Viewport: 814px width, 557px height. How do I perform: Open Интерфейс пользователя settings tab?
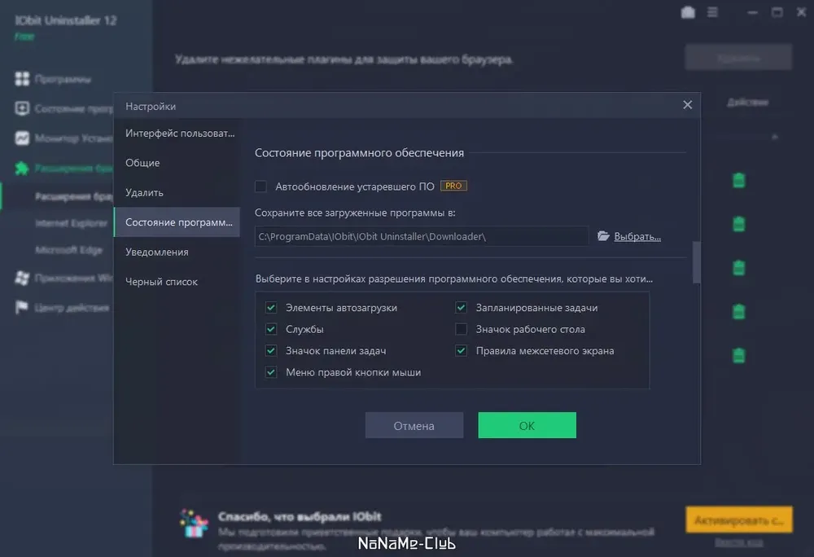pyautogui.click(x=177, y=134)
